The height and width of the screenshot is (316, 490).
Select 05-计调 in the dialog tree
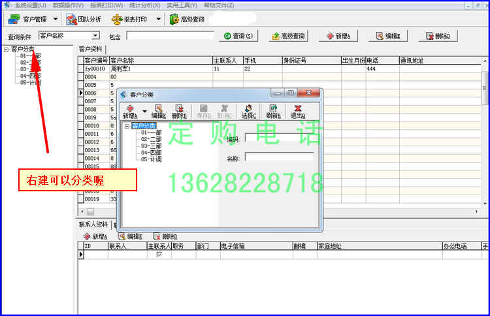point(152,159)
